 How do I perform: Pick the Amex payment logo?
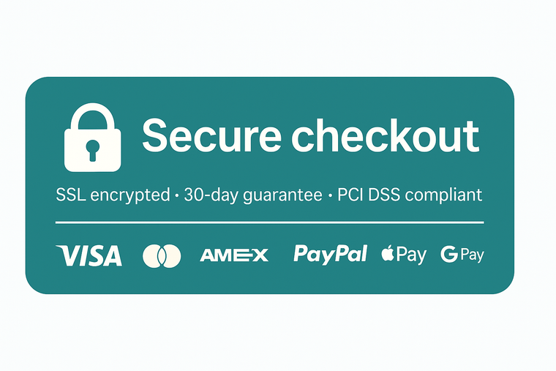(234, 255)
